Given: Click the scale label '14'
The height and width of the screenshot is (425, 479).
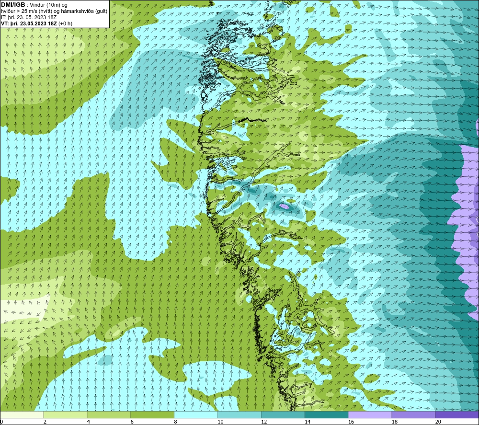Looking at the screenshot, I should coord(308,422).
